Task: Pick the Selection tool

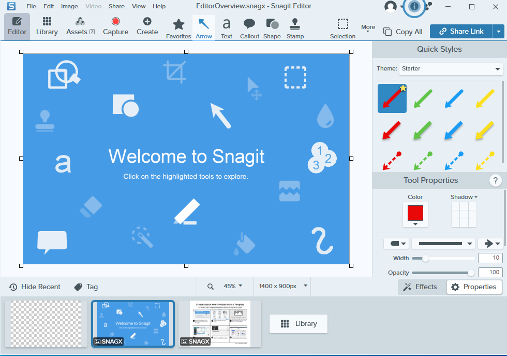Action: (x=342, y=28)
